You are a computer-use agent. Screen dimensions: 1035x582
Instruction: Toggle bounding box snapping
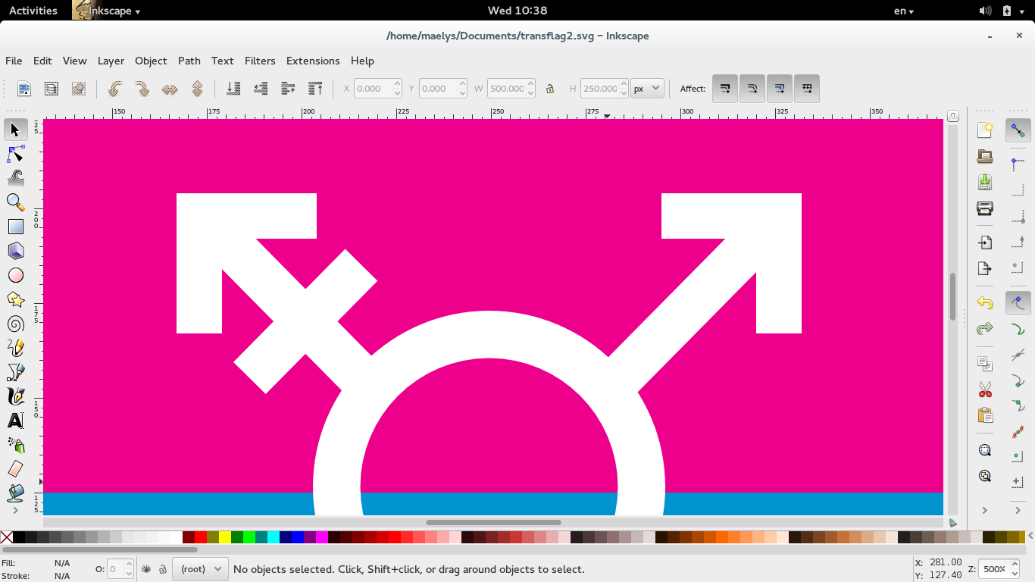[x=1018, y=164]
